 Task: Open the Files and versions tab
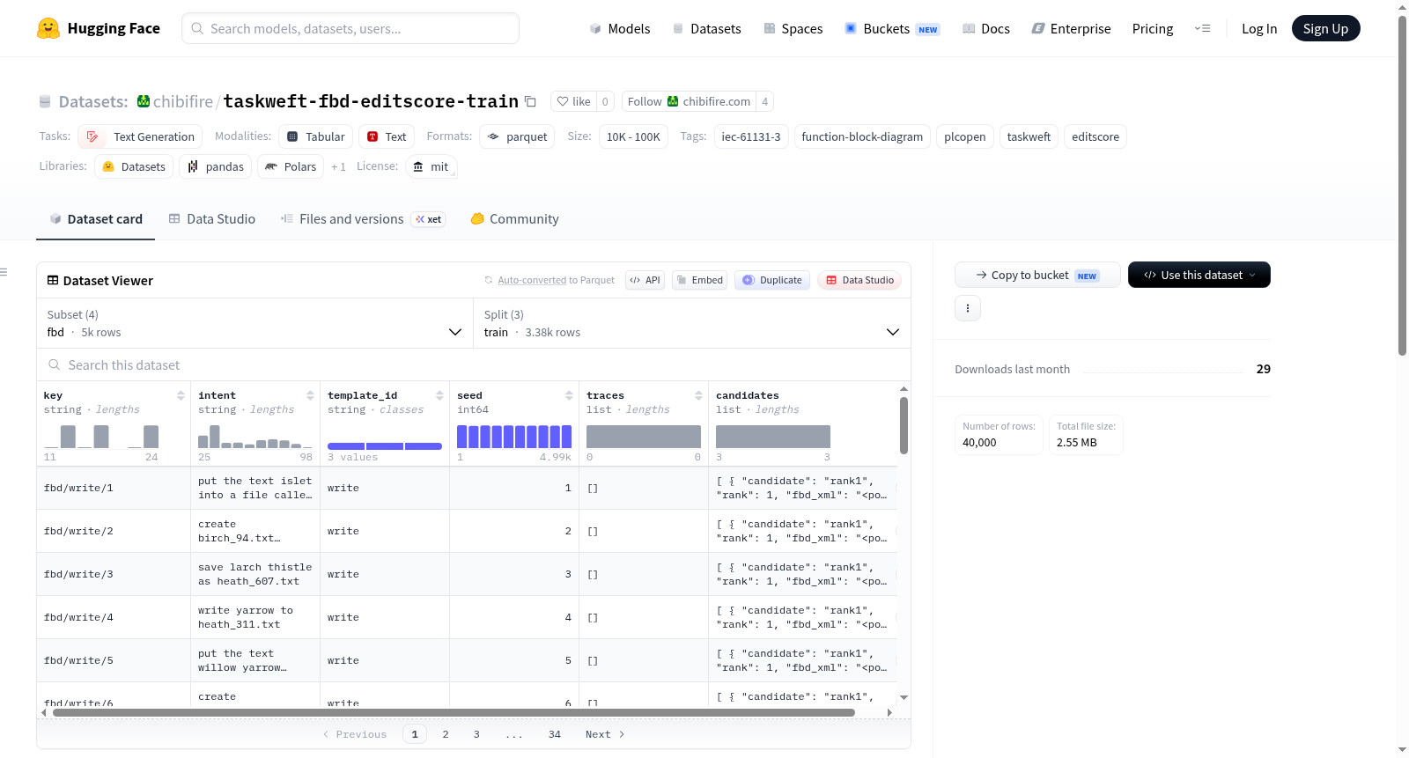pos(362,219)
